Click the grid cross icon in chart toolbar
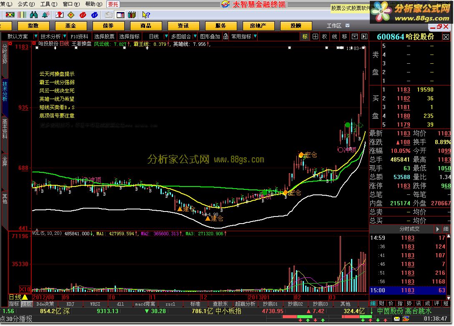This screenshot has height=326, width=454. click(x=315, y=37)
